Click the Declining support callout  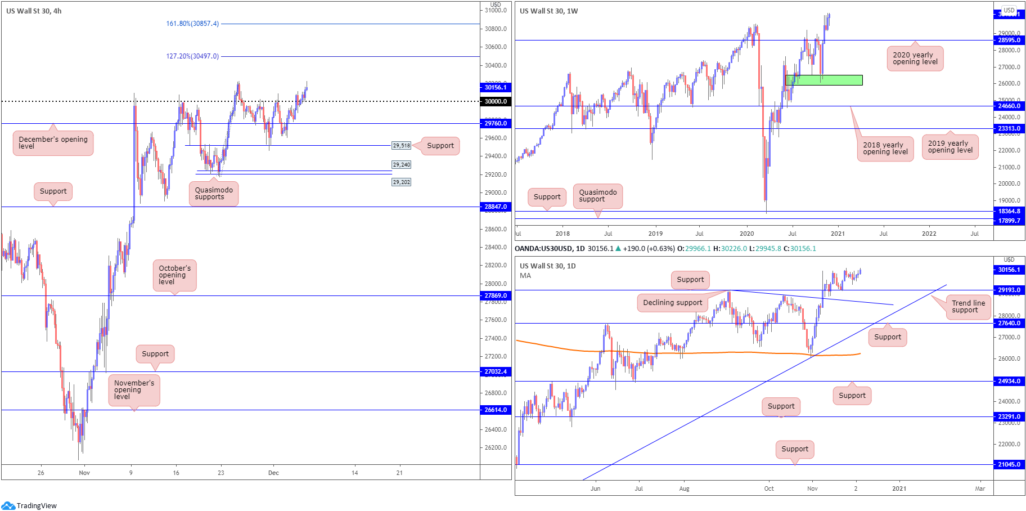pyautogui.click(x=672, y=303)
